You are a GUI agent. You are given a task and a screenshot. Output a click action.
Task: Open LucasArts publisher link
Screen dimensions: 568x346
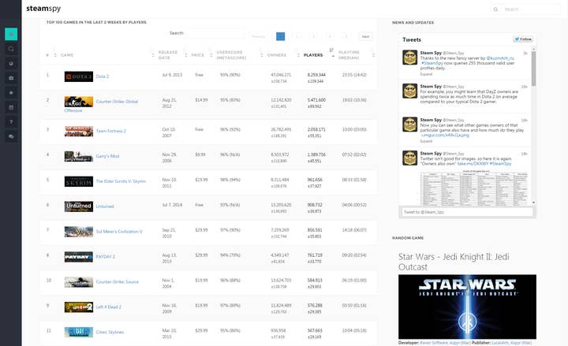pos(500,343)
